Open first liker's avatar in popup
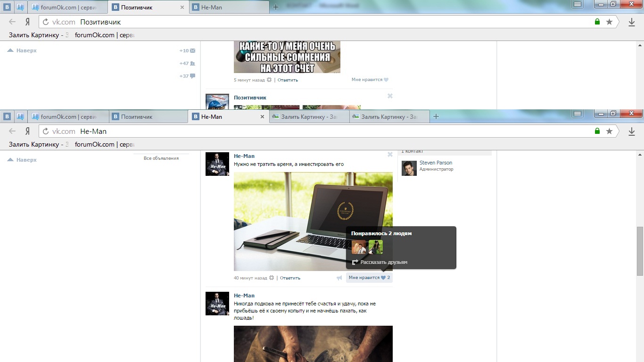This screenshot has width=644, height=362. [x=359, y=247]
